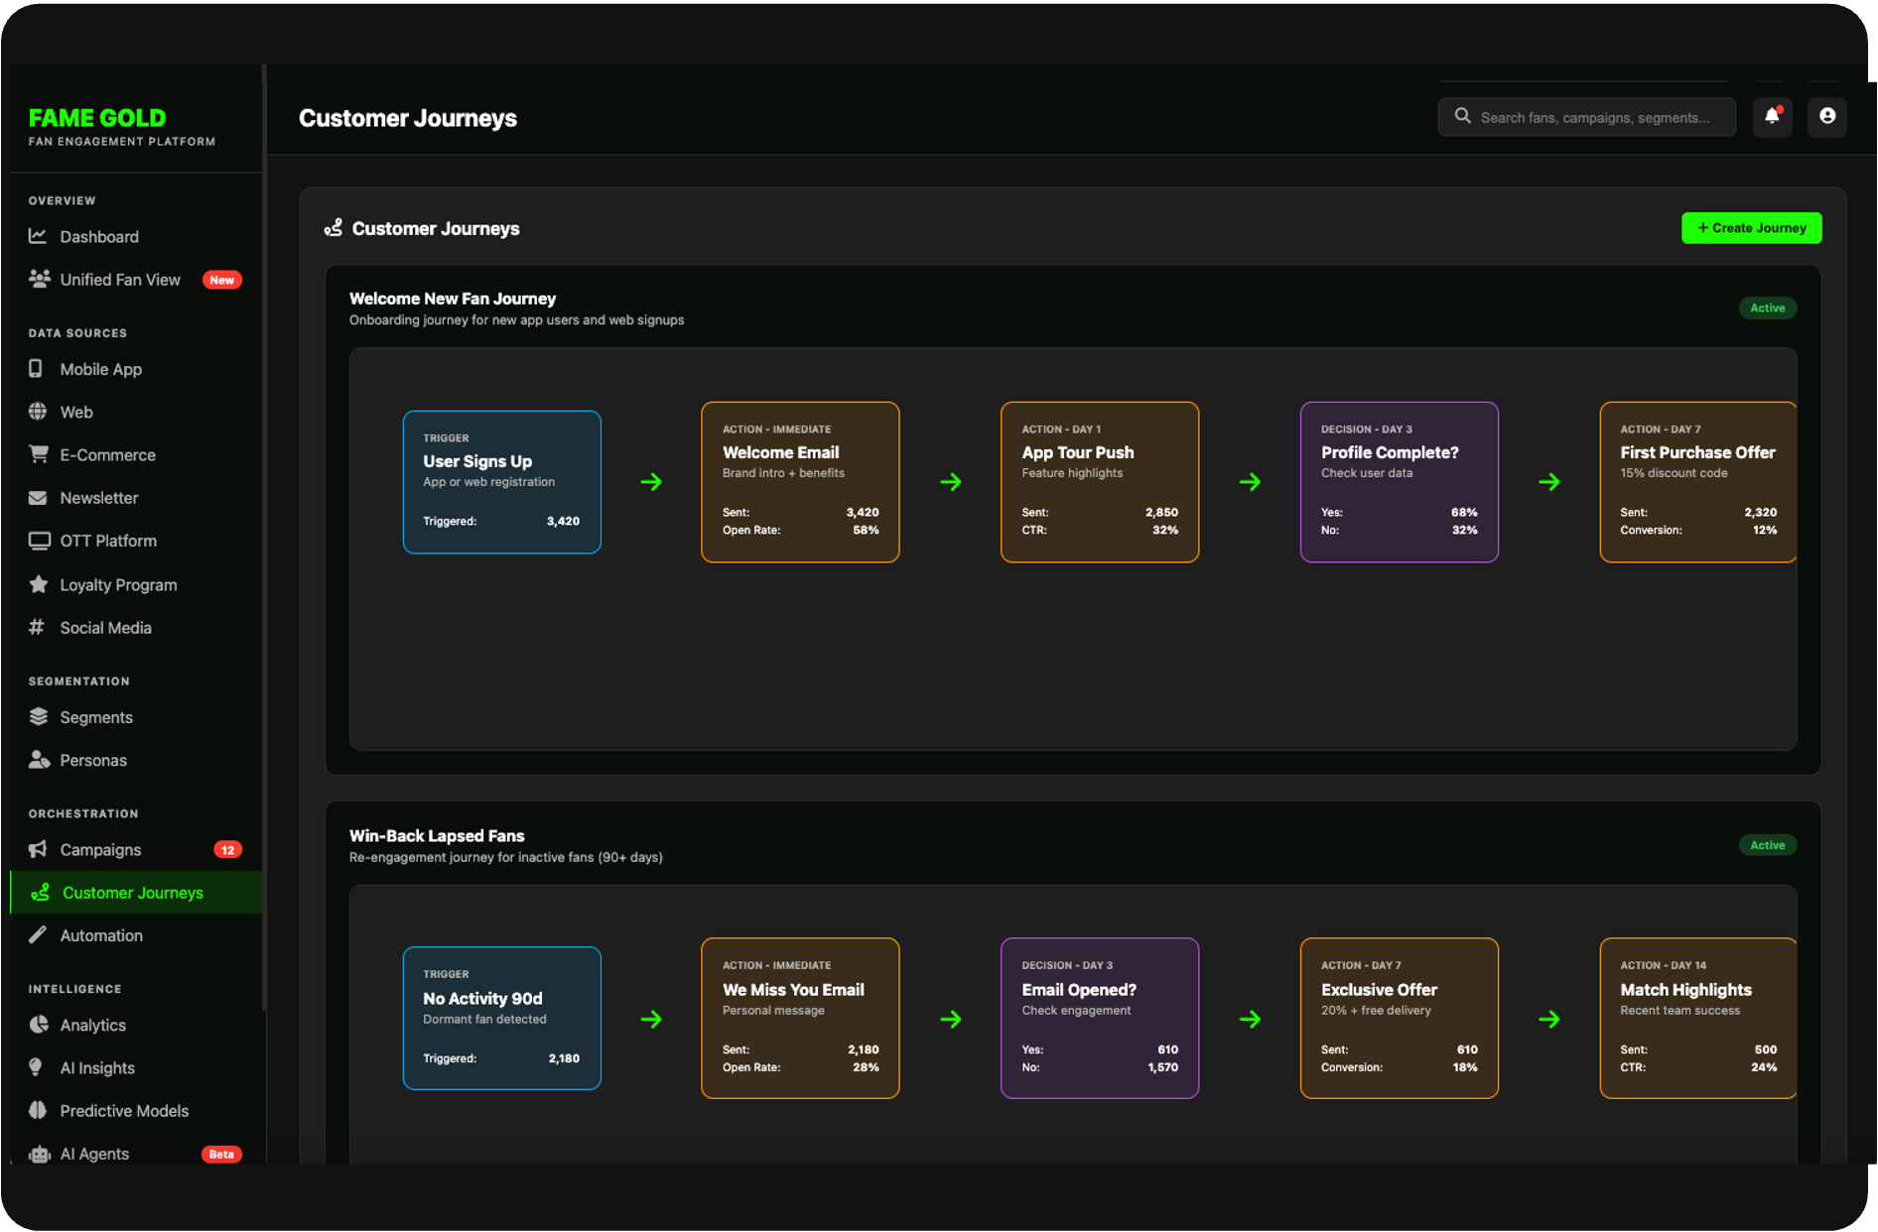The image size is (1878, 1232).
Task: Click Win-Back Lapsed Fans title
Action: (437, 835)
